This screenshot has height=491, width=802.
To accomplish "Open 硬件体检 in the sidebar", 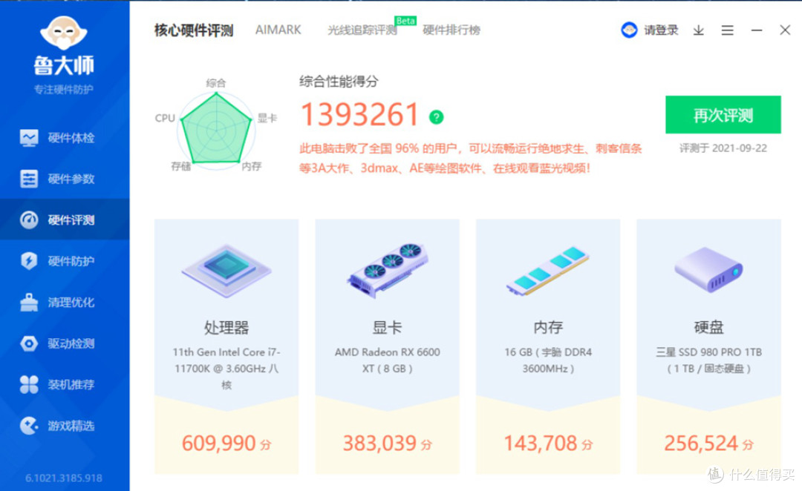I will (x=65, y=137).
